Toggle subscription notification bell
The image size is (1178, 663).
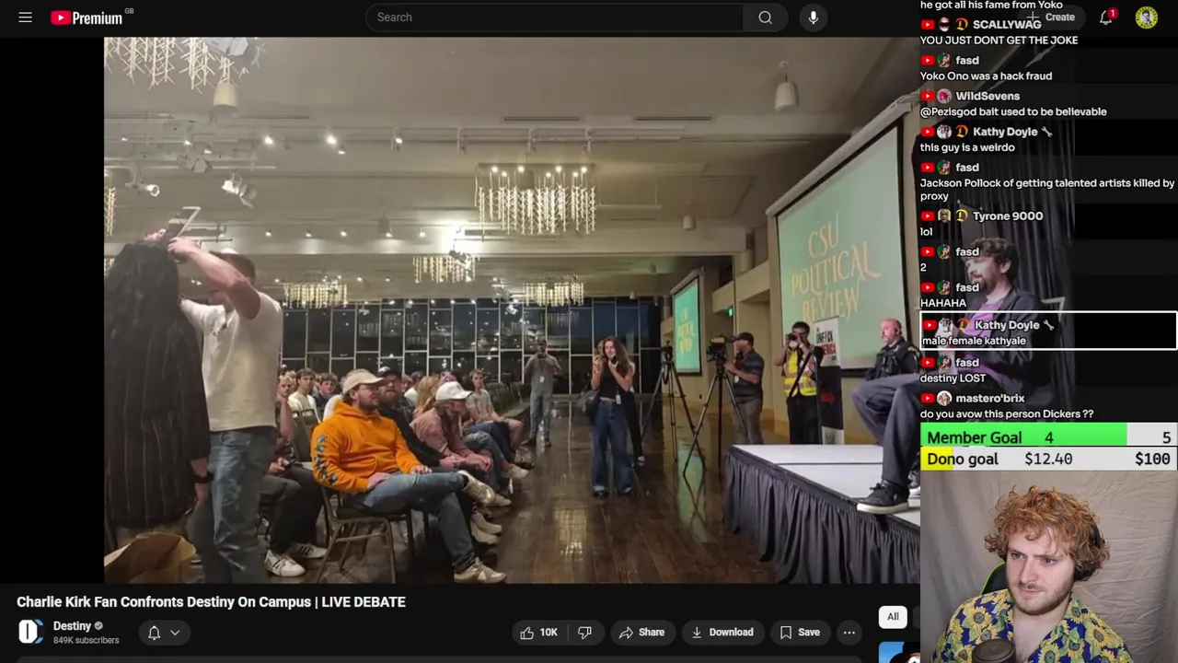[x=155, y=633]
